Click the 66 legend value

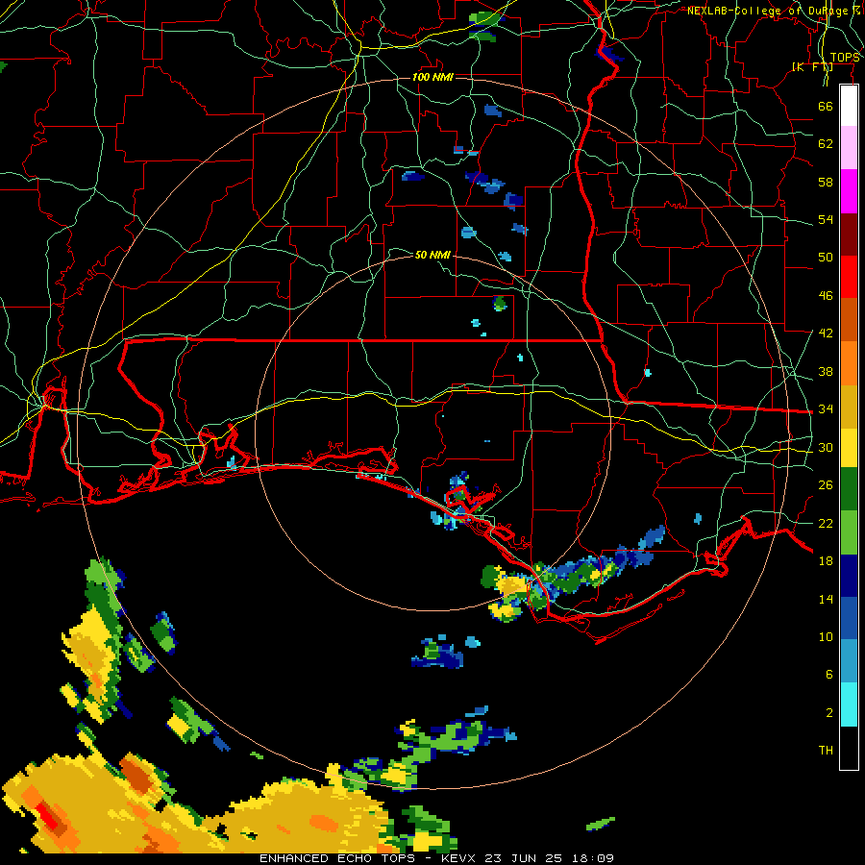[x=826, y=106]
